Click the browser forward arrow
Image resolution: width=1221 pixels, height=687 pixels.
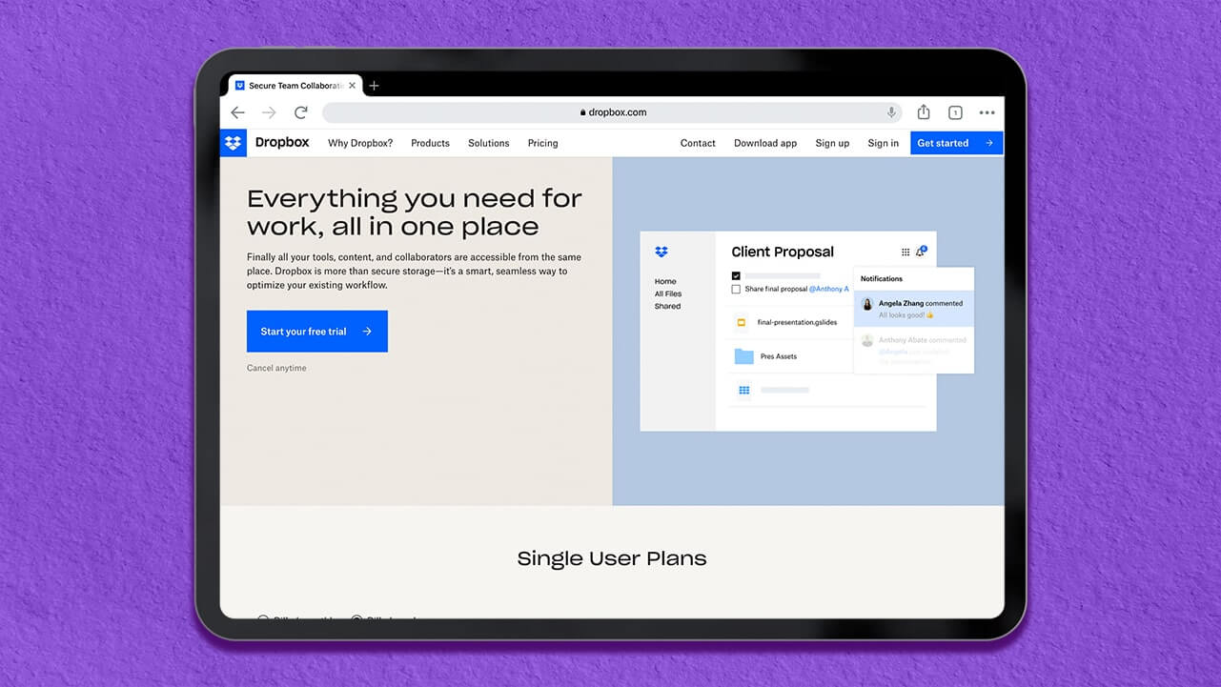pyautogui.click(x=270, y=112)
